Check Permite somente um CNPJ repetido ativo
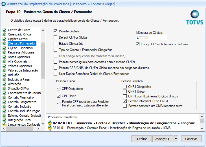Viewport: 206px width, 147px height. 125,106
